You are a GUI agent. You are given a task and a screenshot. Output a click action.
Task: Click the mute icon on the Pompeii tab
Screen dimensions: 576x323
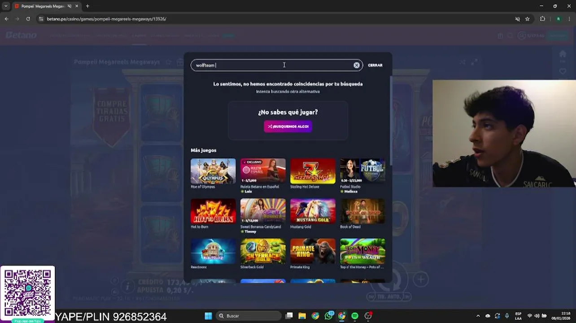[69, 6]
